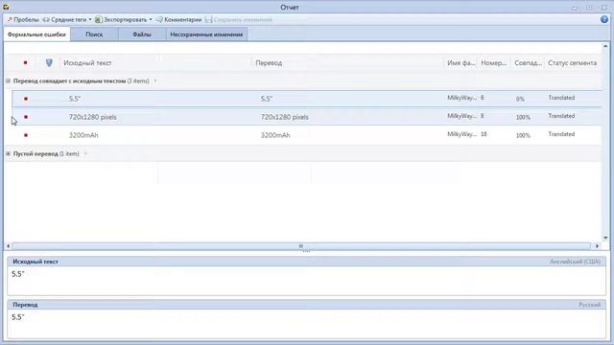Click the 0% match value

tap(520, 99)
